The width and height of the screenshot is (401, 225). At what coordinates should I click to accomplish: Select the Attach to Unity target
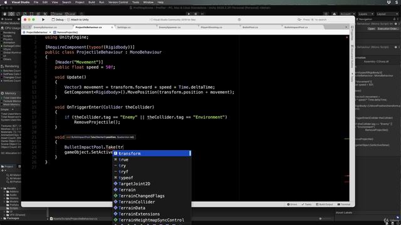(x=78, y=19)
